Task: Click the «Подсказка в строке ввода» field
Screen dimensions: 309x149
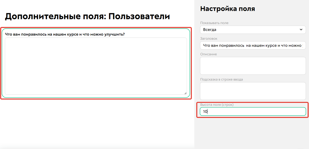Action: (253, 91)
